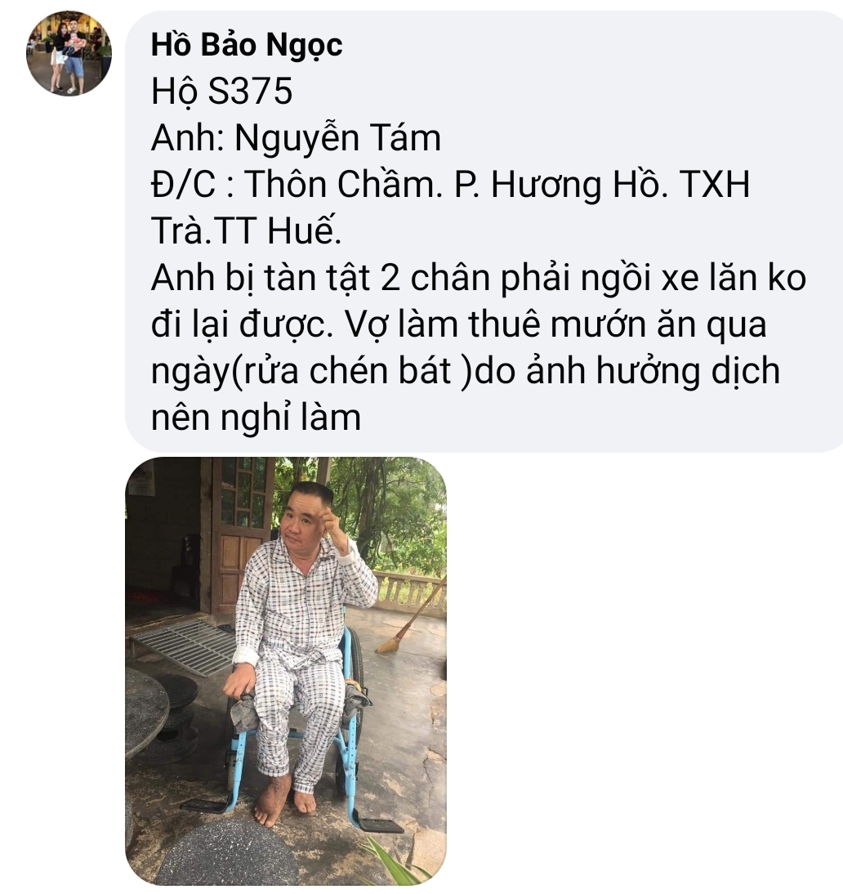Screen dimensions: 843x894
Task: Click the line starting 'đi lại được'
Action: [x=459, y=324]
